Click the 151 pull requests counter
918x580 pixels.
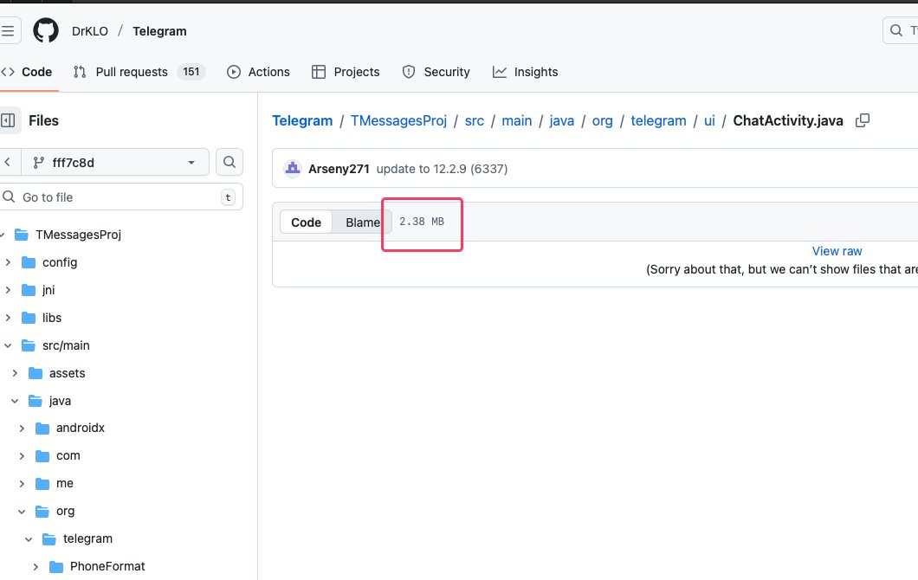(x=191, y=72)
